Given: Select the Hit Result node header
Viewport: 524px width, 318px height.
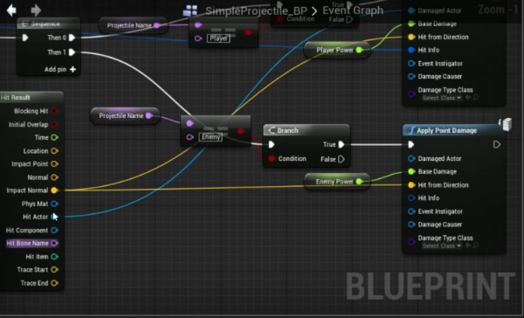Looking at the screenshot, I should click(31, 97).
